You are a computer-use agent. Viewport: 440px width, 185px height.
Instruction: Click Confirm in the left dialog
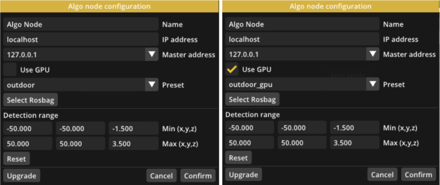198,176
